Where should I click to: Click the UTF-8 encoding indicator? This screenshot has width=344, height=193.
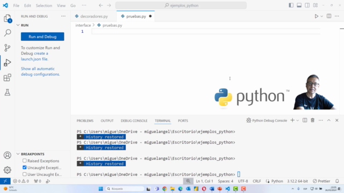click(x=243, y=181)
